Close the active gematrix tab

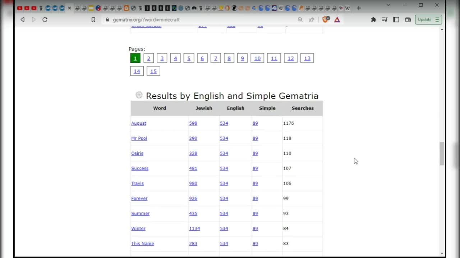coord(69,8)
